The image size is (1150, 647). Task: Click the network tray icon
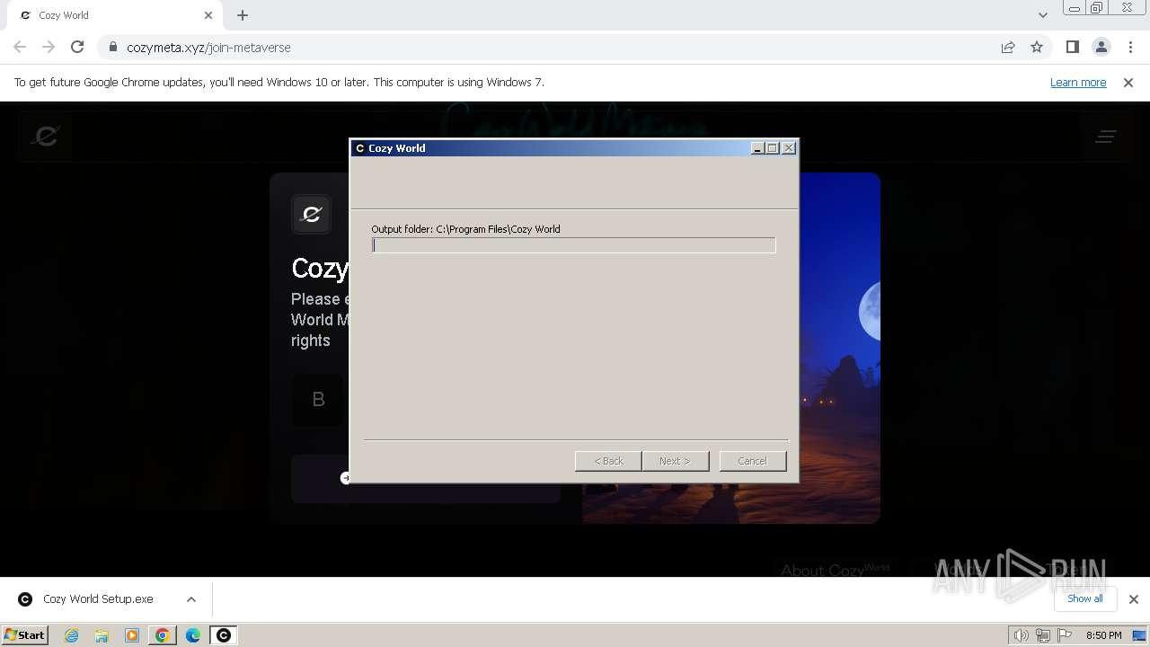click(1042, 635)
